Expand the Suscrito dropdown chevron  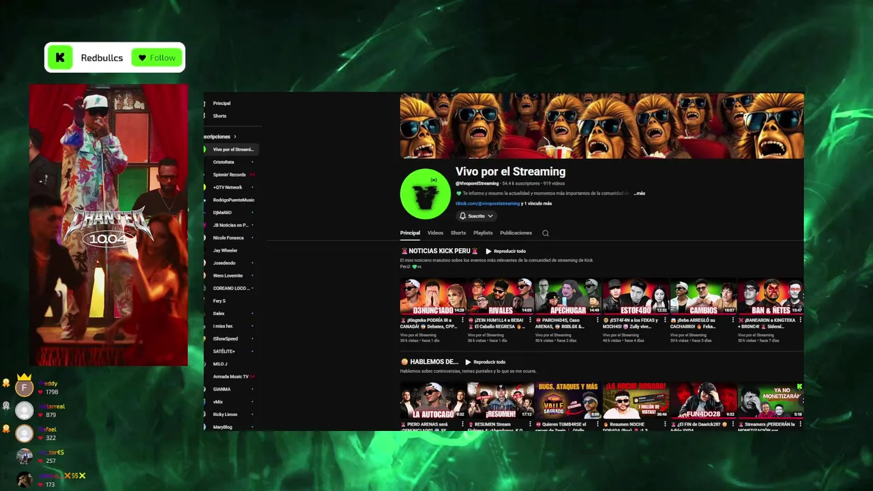490,216
